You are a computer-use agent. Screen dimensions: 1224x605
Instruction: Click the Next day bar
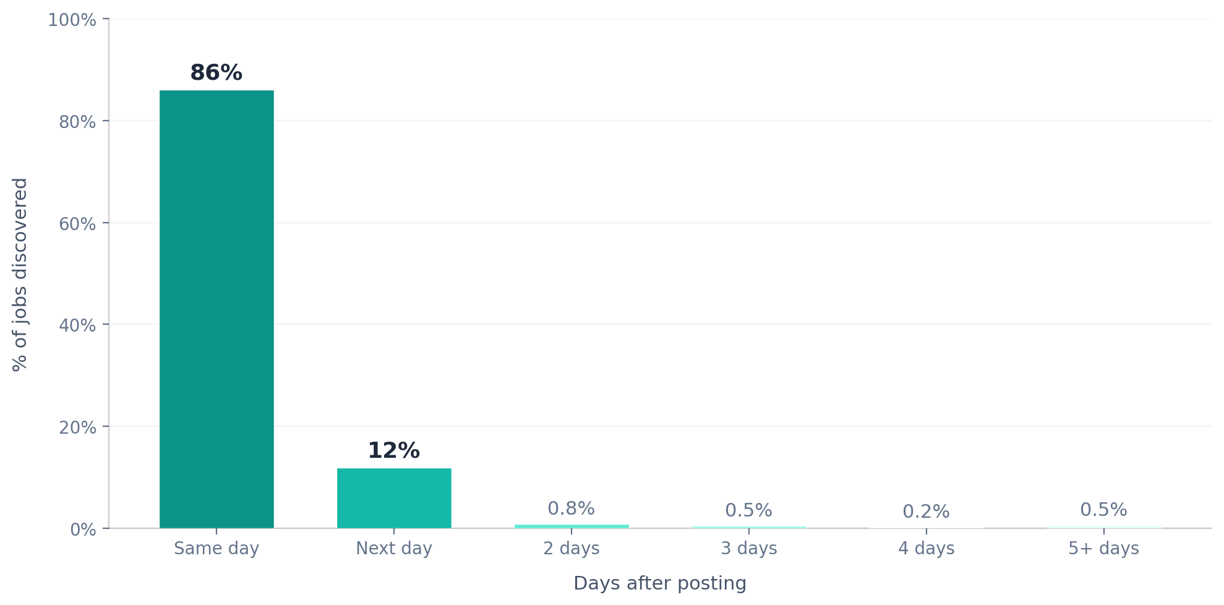[x=394, y=498]
